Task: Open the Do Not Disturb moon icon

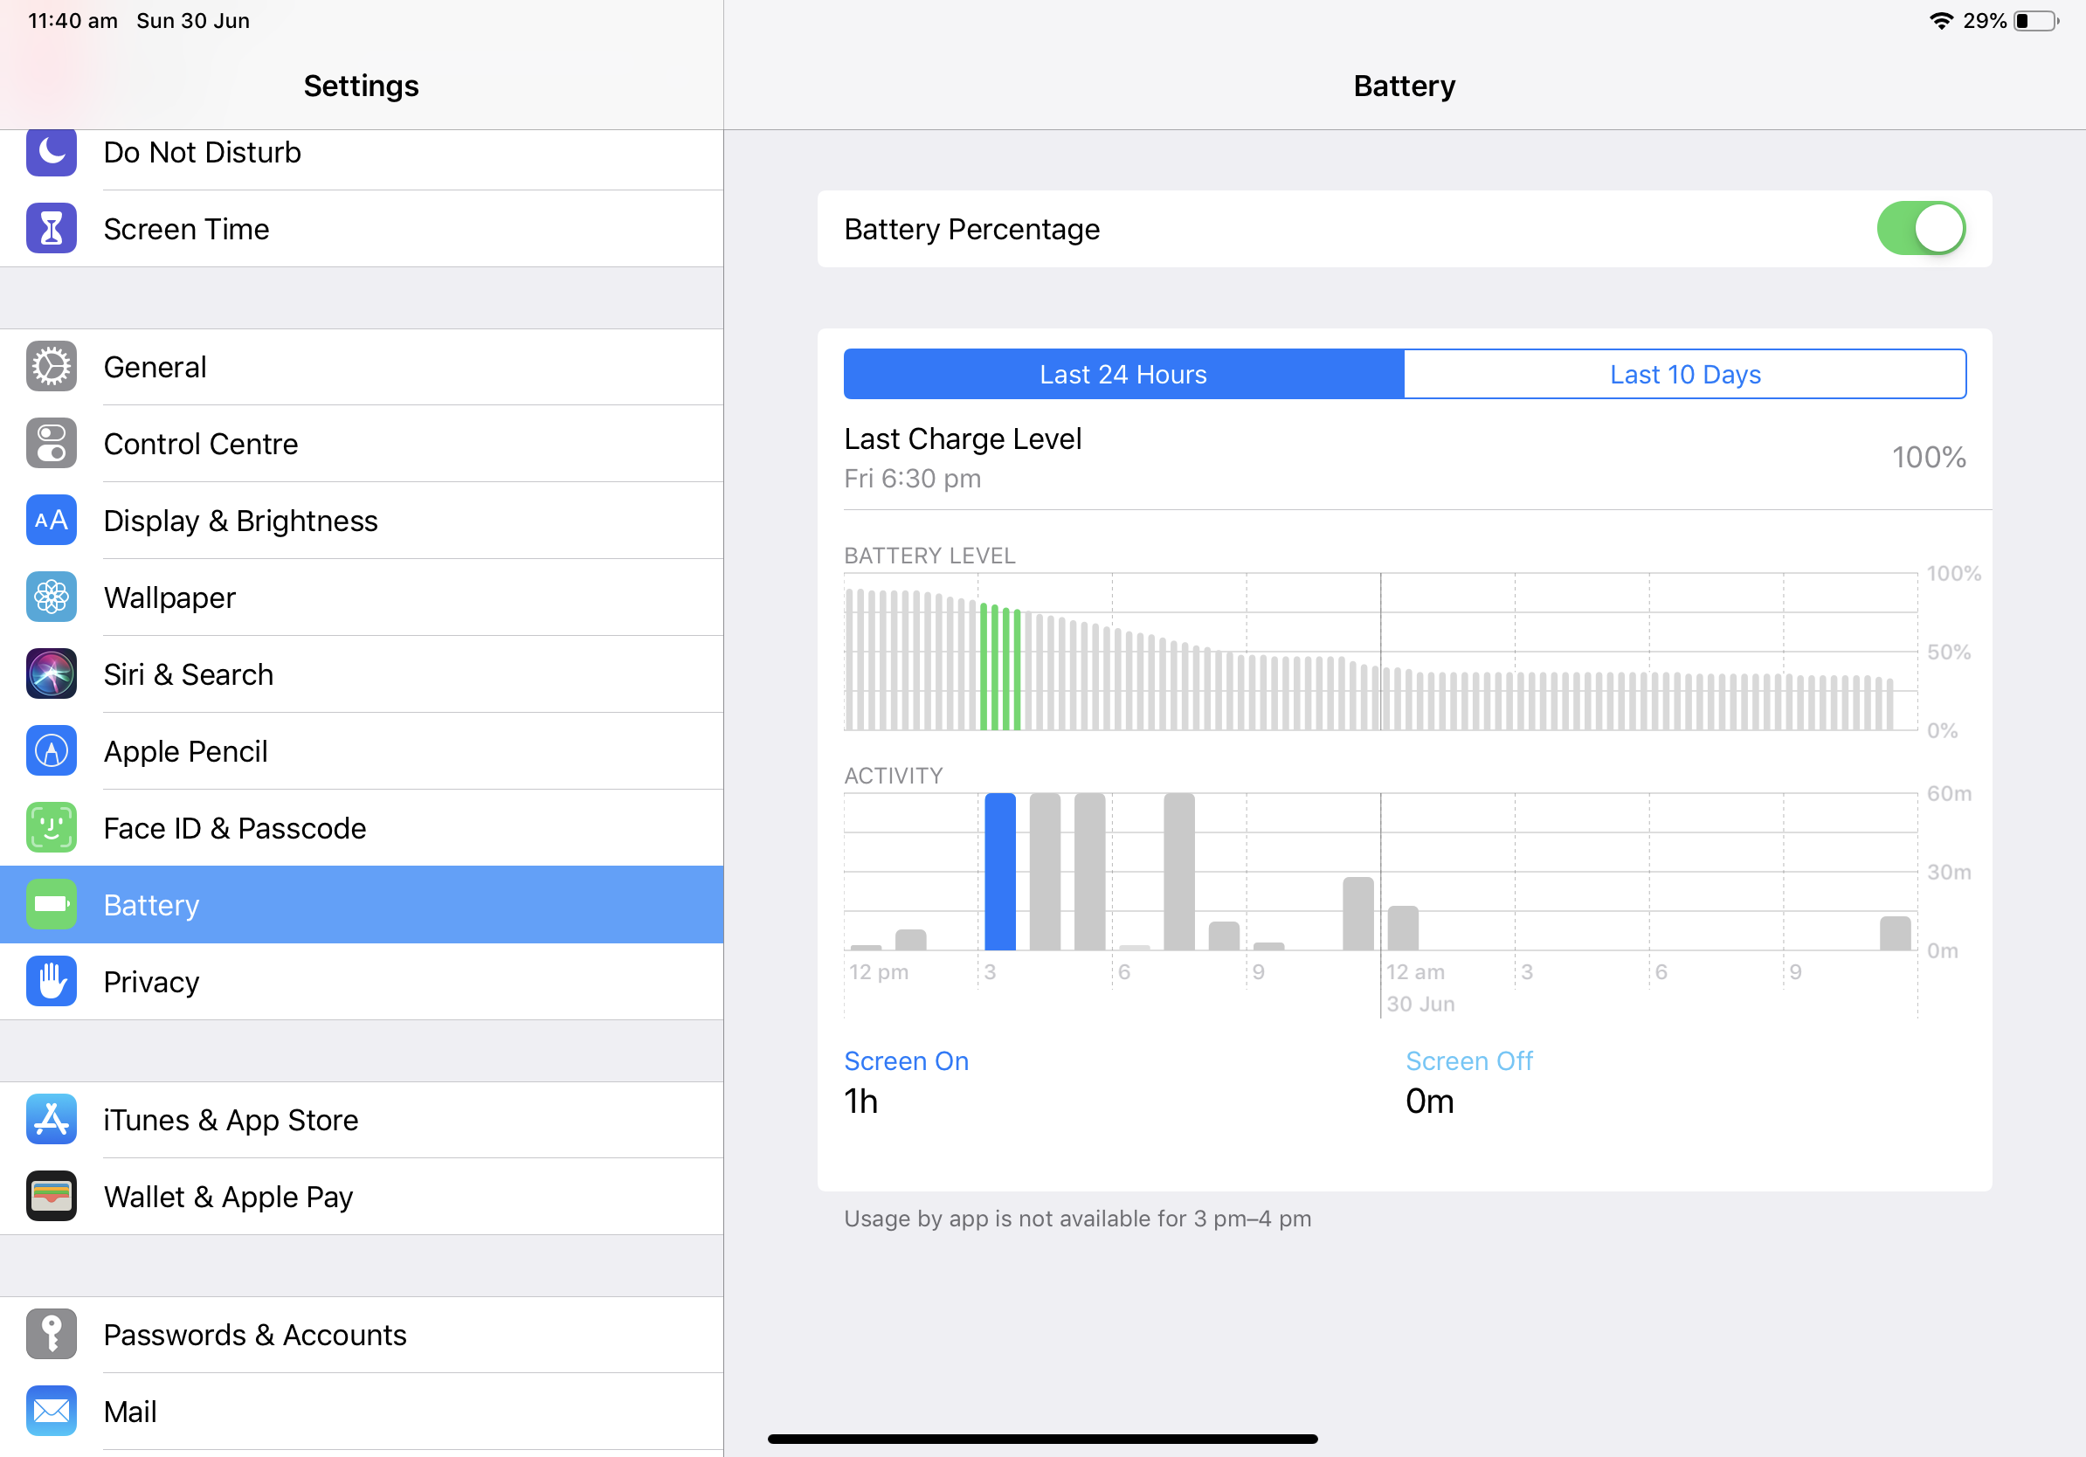Action: (51, 152)
